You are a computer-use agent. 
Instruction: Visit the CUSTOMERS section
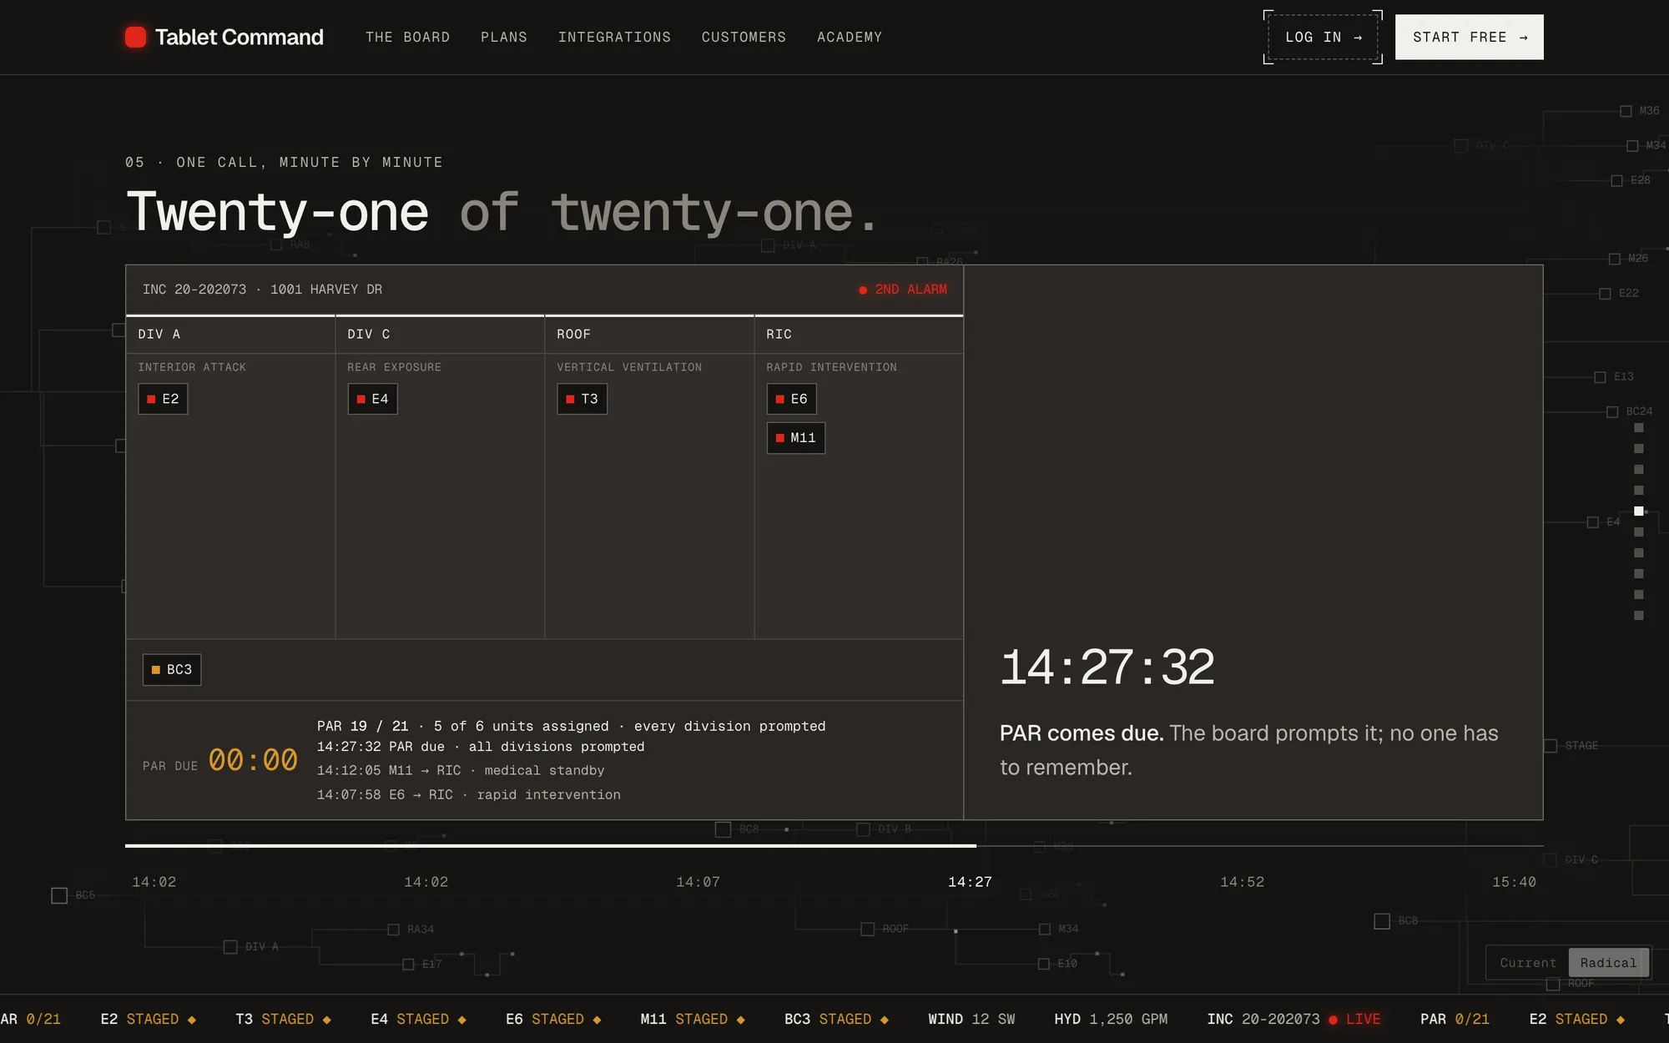(744, 38)
